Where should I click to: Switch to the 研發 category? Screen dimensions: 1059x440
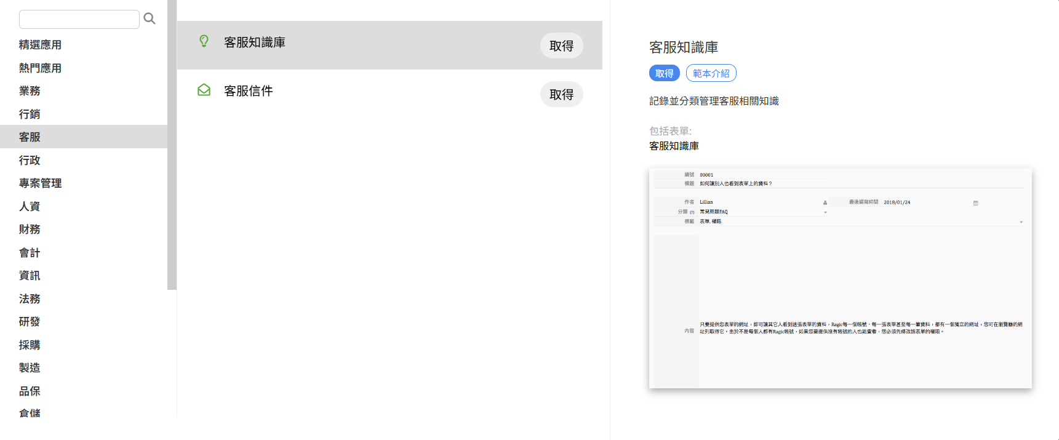pos(30,322)
